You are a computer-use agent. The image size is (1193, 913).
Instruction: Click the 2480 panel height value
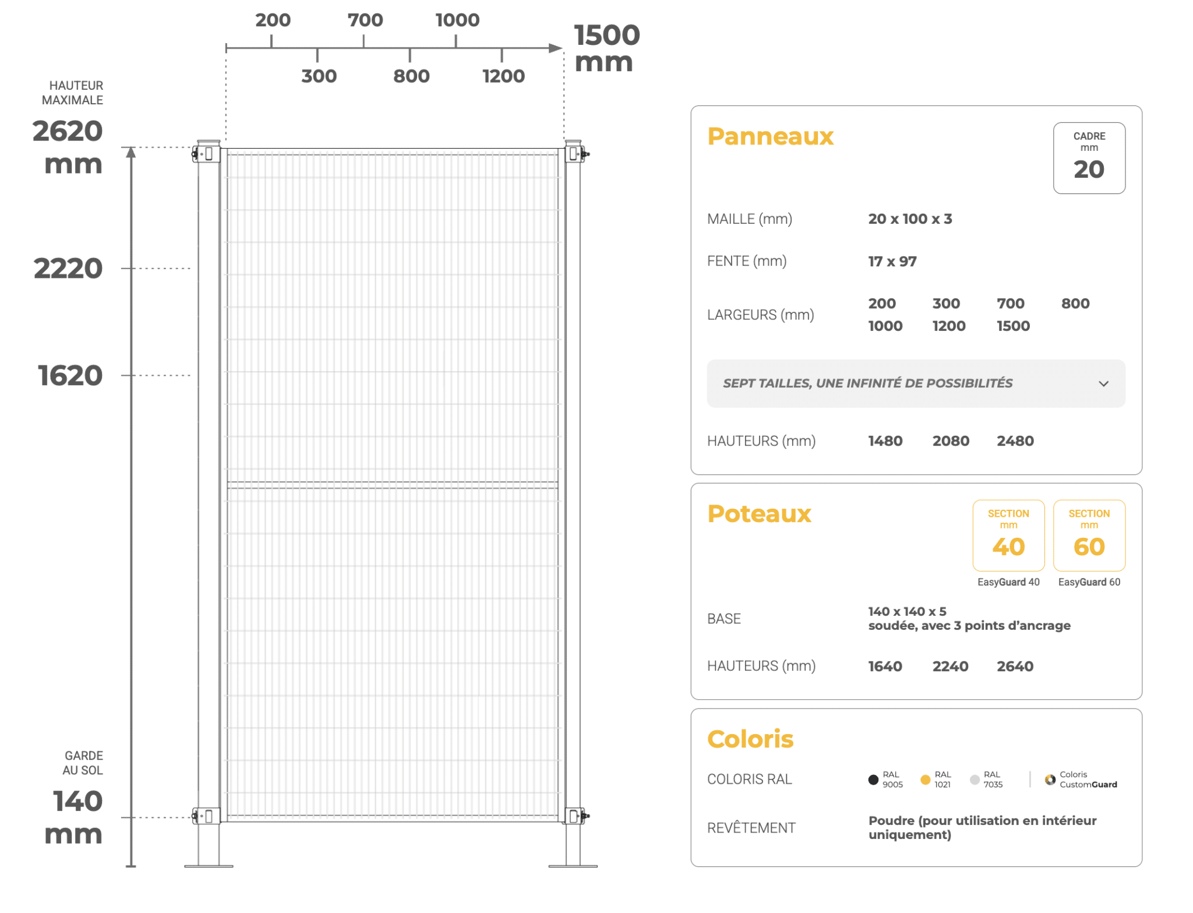1014,441
